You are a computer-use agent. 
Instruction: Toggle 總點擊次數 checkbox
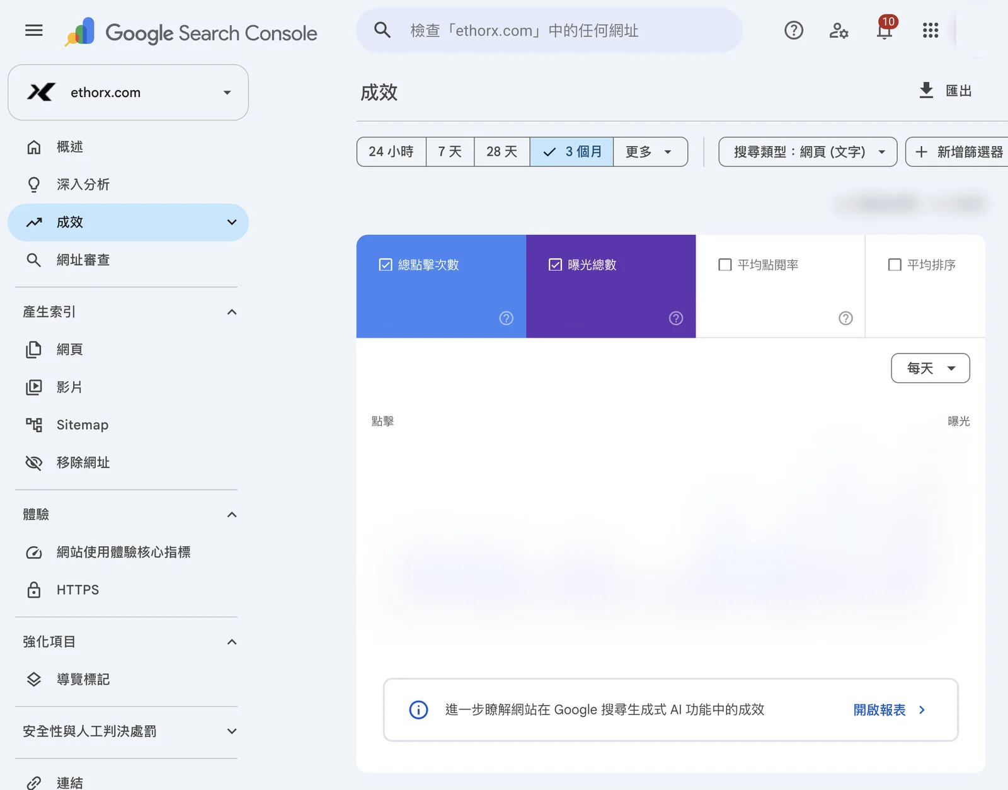coord(386,265)
